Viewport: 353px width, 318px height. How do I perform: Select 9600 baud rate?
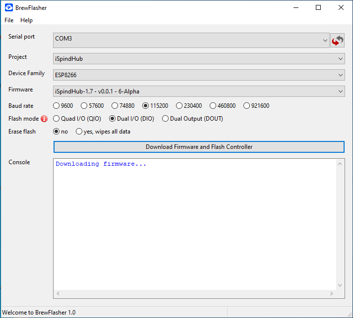click(63, 105)
